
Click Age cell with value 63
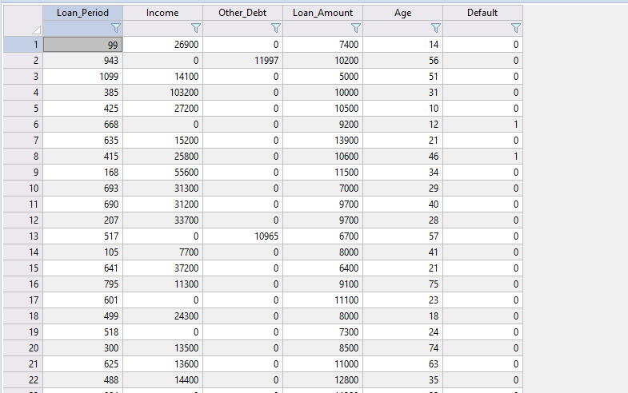click(x=403, y=364)
